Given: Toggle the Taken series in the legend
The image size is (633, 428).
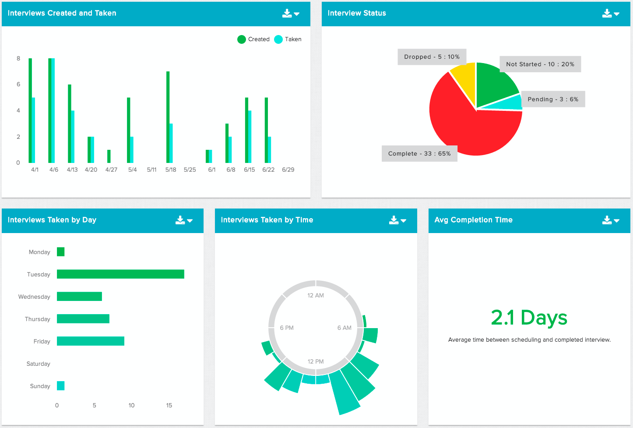Looking at the screenshot, I should tap(289, 39).
